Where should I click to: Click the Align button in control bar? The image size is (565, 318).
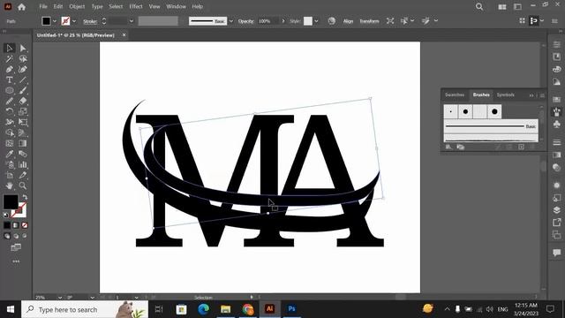point(348,21)
